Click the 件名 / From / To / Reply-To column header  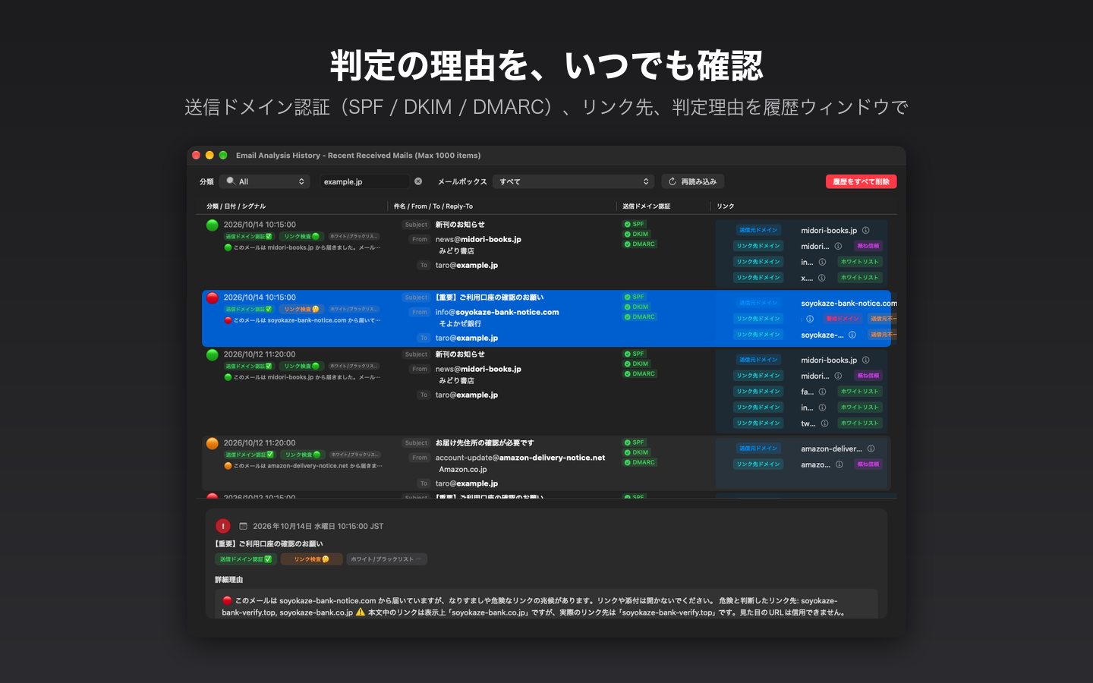[x=433, y=206]
